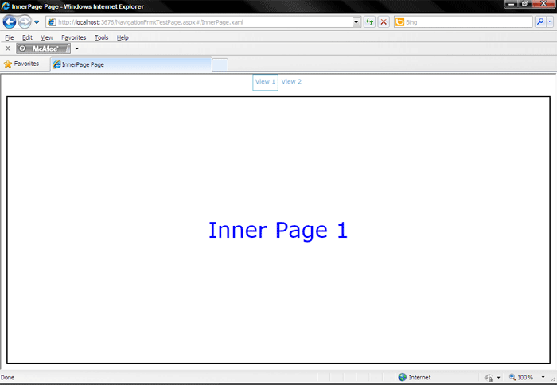This screenshot has height=385, width=557.
Task: Open the Edit menu
Action: [x=27, y=37]
